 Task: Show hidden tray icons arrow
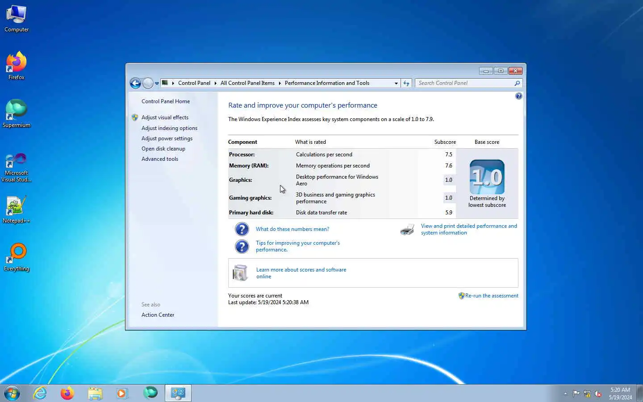pyautogui.click(x=565, y=394)
